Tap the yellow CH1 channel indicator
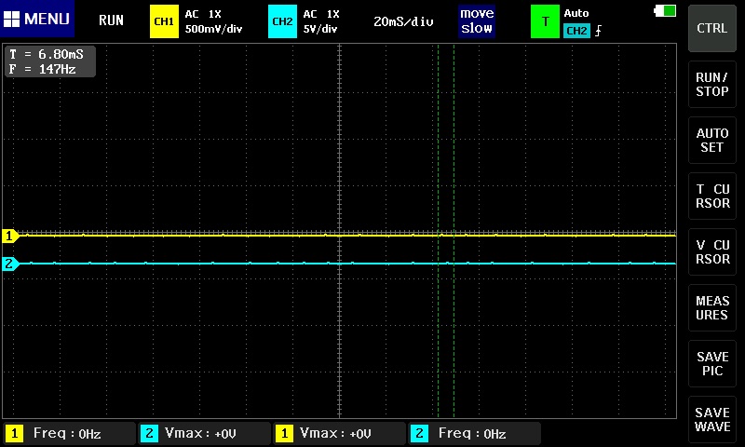The height and width of the screenshot is (447, 745). click(164, 20)
